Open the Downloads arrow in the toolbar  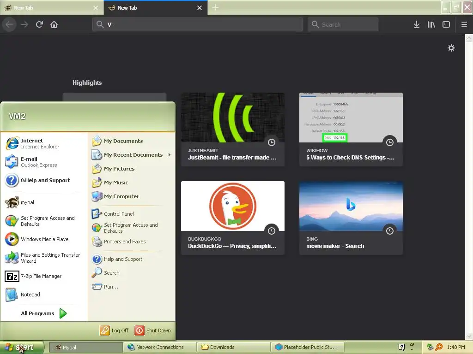(x=417, y=24)
